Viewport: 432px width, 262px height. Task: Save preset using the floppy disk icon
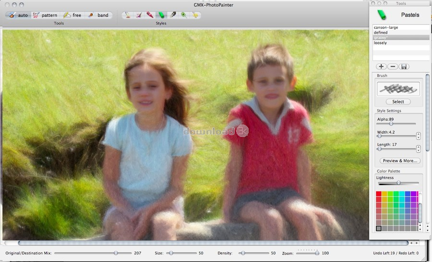pyautogui.click(x=404, y=66)
